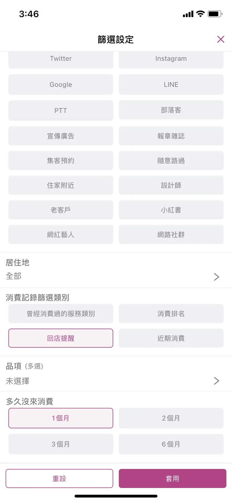
Task: Select the 2個月 duration option
Action: [x=171, y=418]
